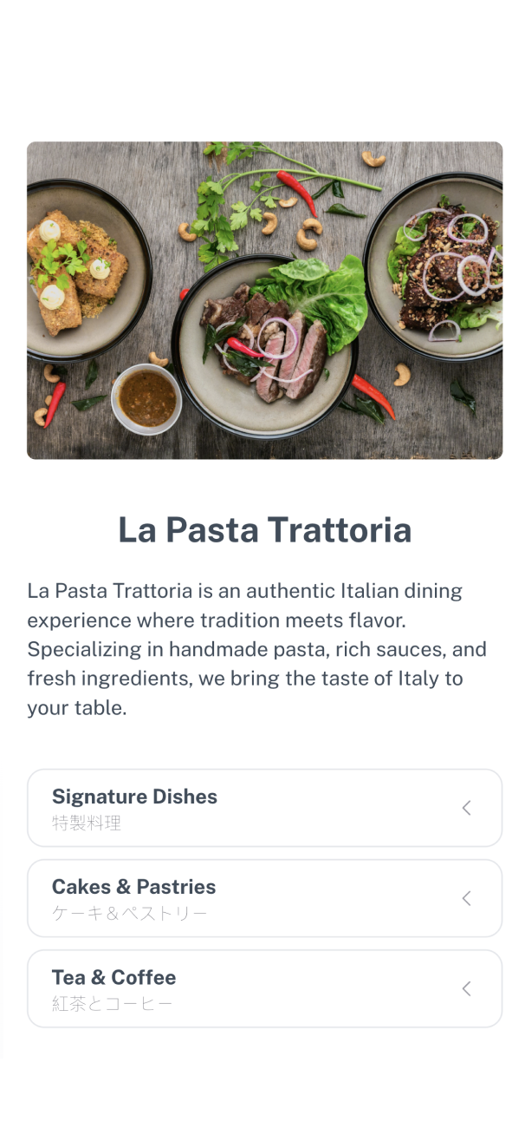The height and width of the screenshot is (1135, 525).
Task: Open the Signature Dishes category
Action: coord(134,797)
